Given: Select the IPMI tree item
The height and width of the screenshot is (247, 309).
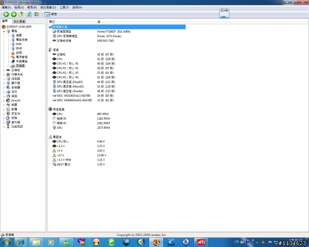Looking at the screenshot, I should pos(19,48).
